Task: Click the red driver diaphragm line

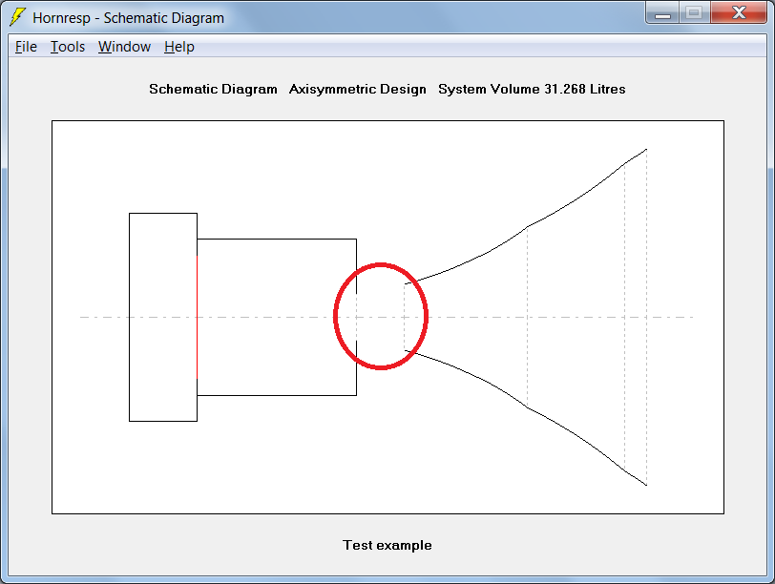Action: [198, 317]
